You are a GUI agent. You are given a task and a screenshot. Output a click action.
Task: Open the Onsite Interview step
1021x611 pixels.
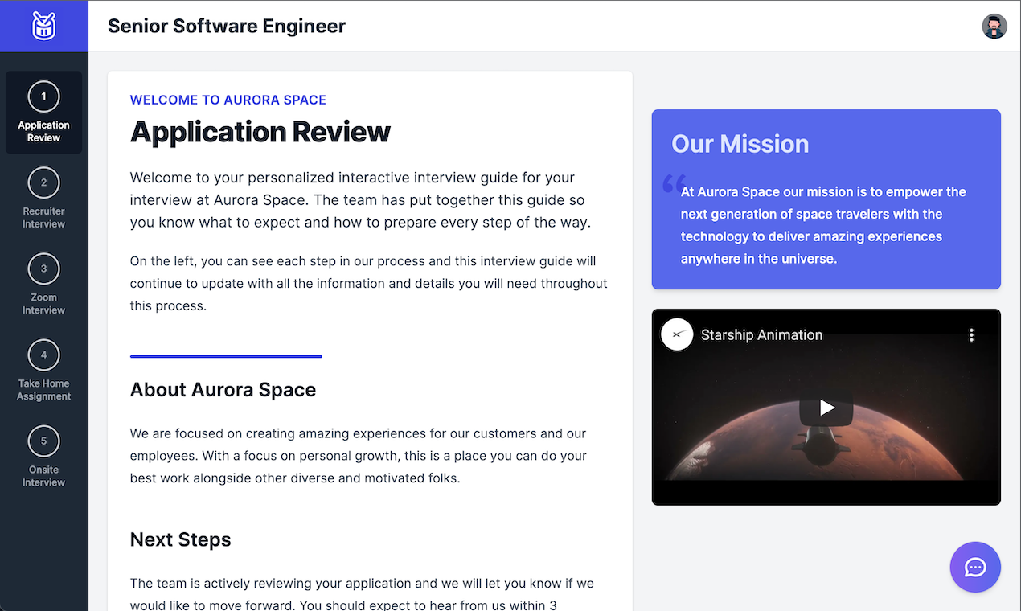tap(43, 457)
